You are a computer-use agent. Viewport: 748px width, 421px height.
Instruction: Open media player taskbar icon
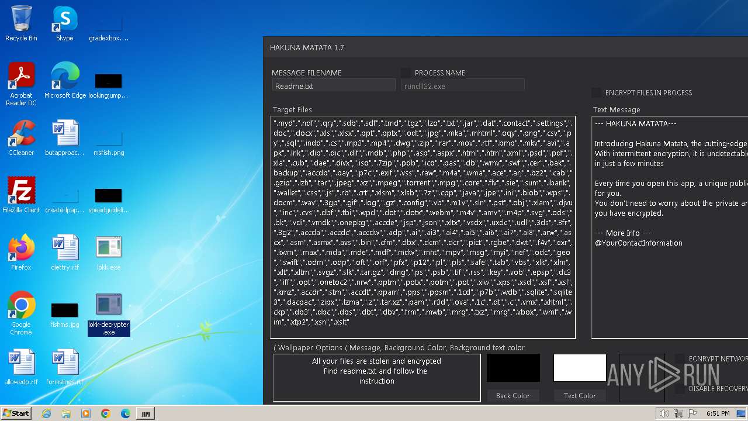click(86, 413)
